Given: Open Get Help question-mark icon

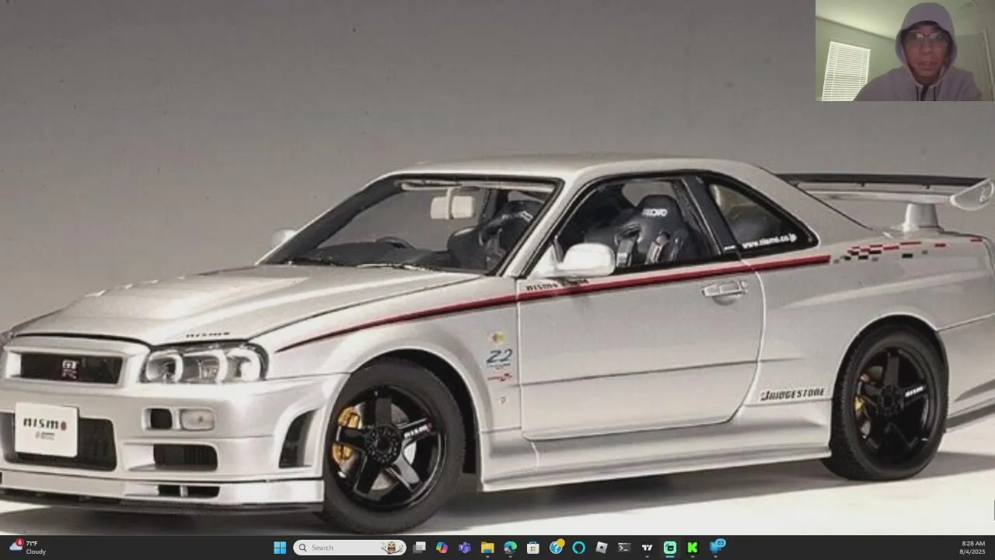Looking at the screenshot, I should [x=556, y=548].
